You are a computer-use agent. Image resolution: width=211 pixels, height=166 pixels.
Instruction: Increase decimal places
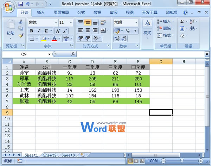117,39
